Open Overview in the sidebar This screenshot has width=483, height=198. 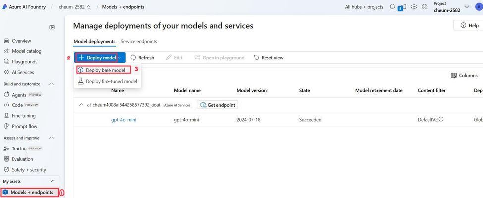pyautogui.click(x=21, y=41)
